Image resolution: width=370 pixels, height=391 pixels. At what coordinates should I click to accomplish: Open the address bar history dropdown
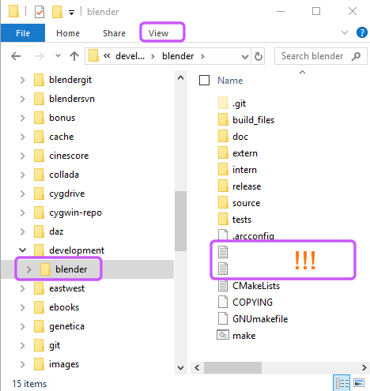245,56
